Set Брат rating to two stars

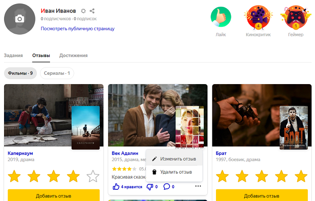(x=242, y=176)
